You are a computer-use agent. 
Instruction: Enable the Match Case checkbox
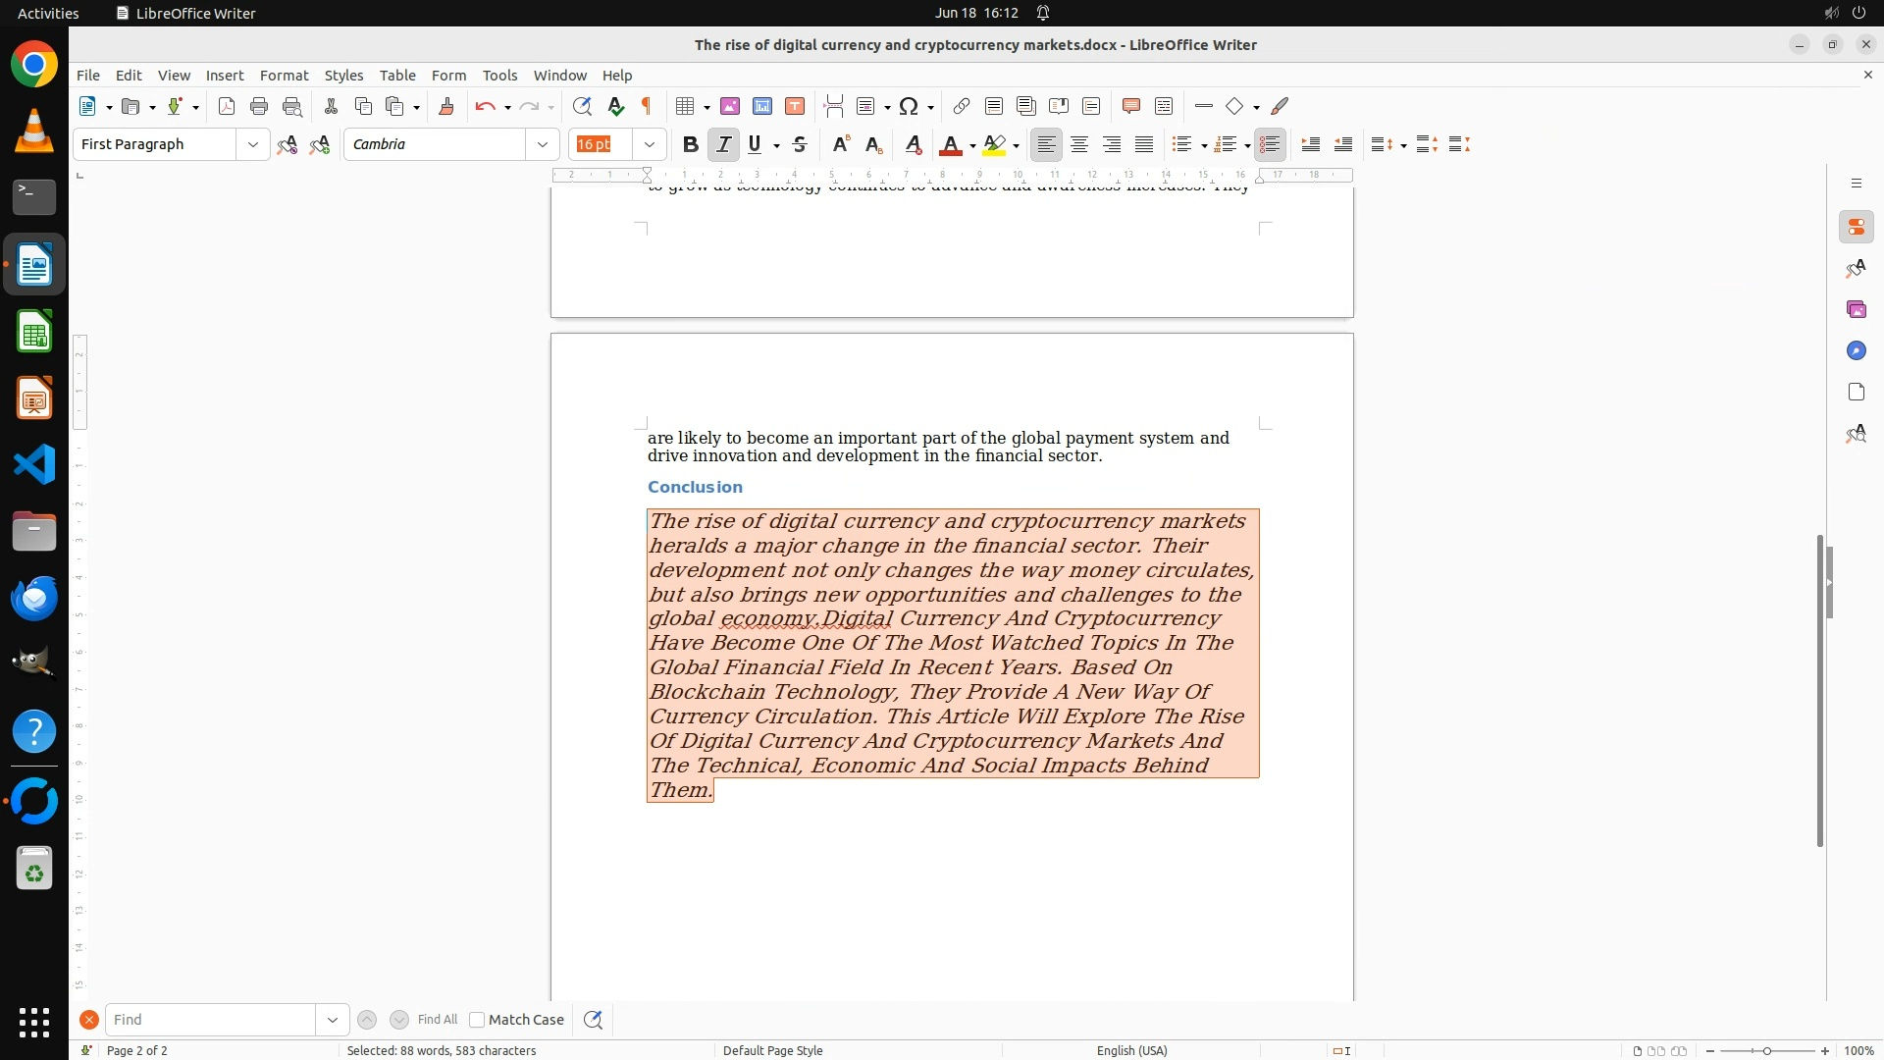pyautogui.click(x=477, y=1020)
